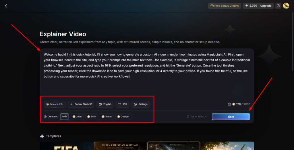Change the 16:9 aspect ratio

pos(122,104)
